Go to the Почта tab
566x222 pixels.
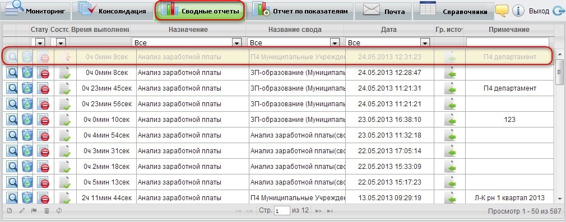[383, 11]
